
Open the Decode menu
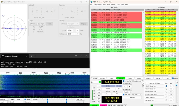(113, 5)
